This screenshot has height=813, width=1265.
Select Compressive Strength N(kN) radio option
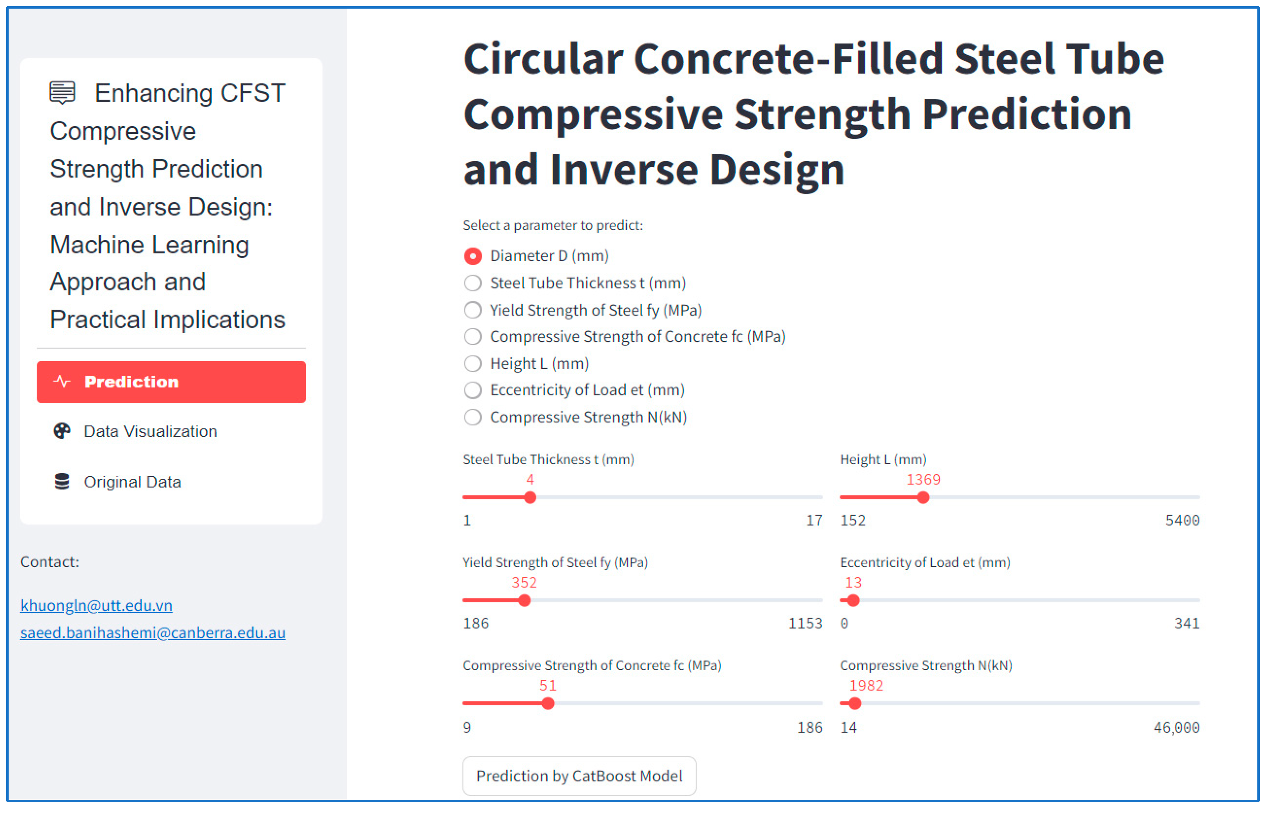tap(473, 417)
